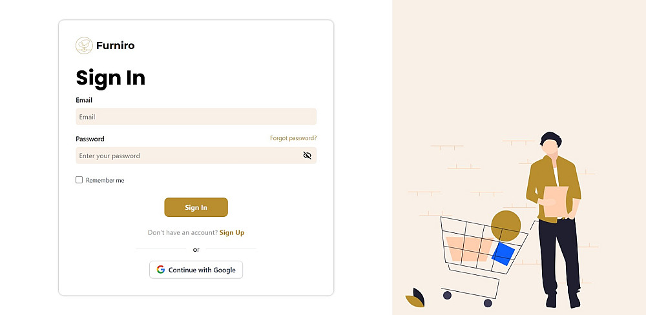Choose Continue with Google

pos(196,270)
